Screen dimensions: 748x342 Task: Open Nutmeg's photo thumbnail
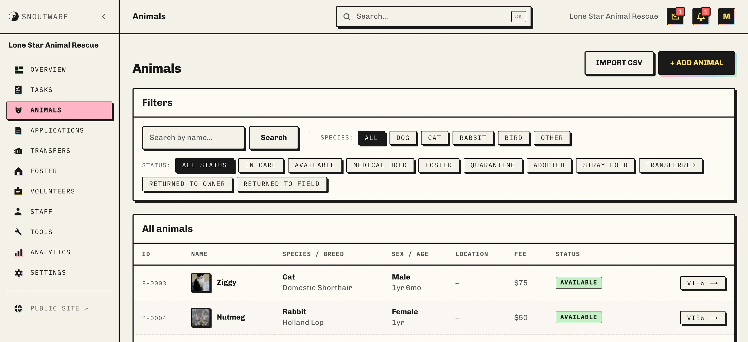coord(201,317)
